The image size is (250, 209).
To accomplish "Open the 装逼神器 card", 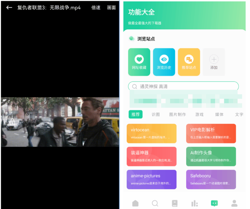I will [x=151, y=156].
